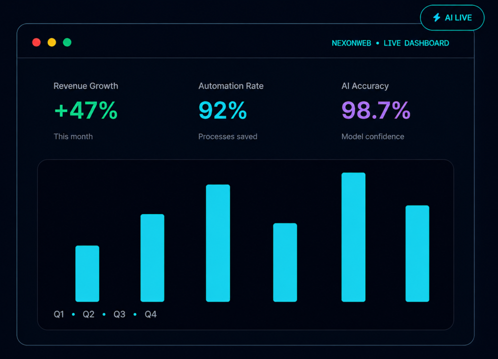This screenshot has width=498, height=359.
Task: Click the last bar on the right
Action: click(417, 253)
